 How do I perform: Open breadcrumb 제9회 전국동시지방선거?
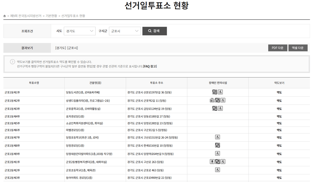[x=26, y=16]
